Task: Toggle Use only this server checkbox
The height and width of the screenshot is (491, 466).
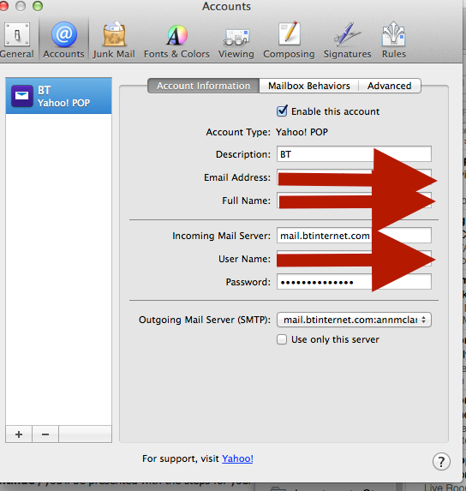Action: tap(282, 339)
